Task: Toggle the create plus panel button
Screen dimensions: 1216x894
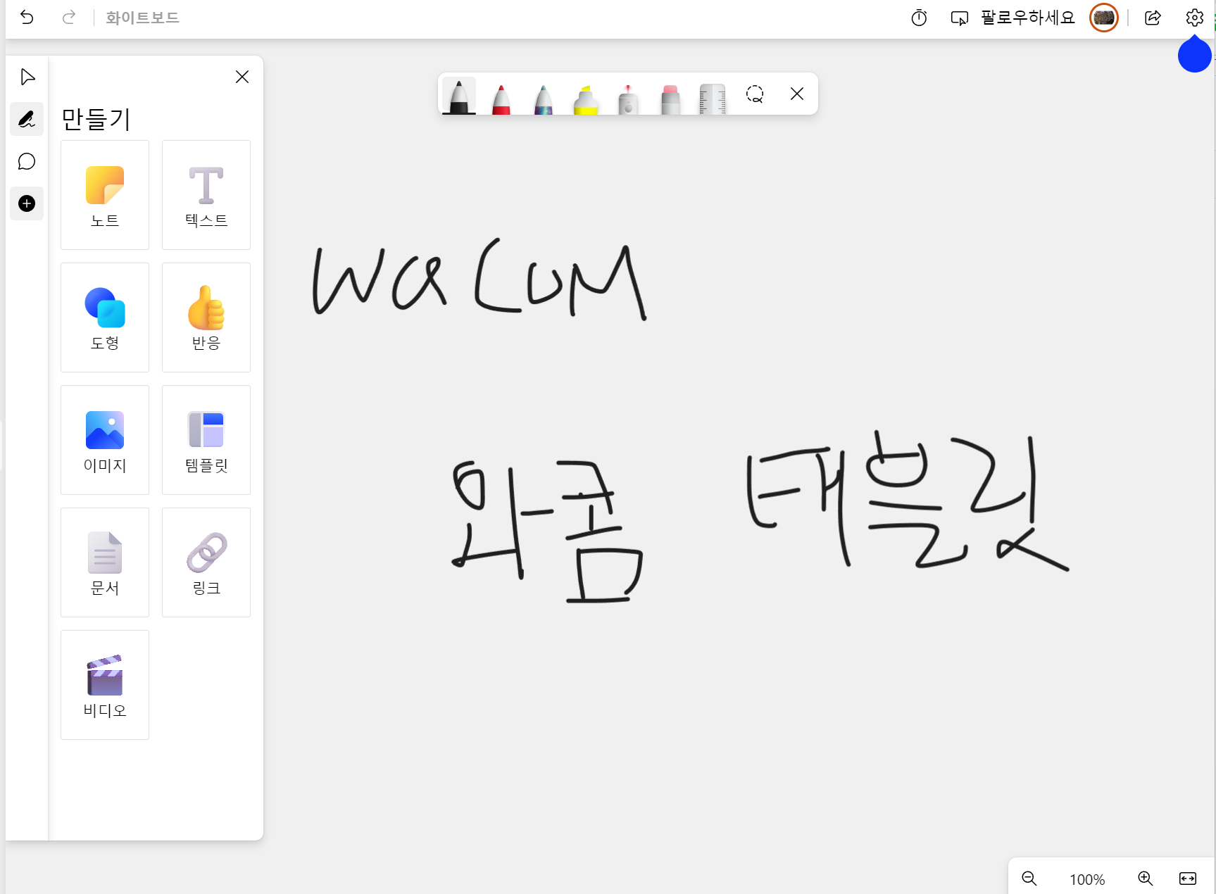Action: point(27,203)
